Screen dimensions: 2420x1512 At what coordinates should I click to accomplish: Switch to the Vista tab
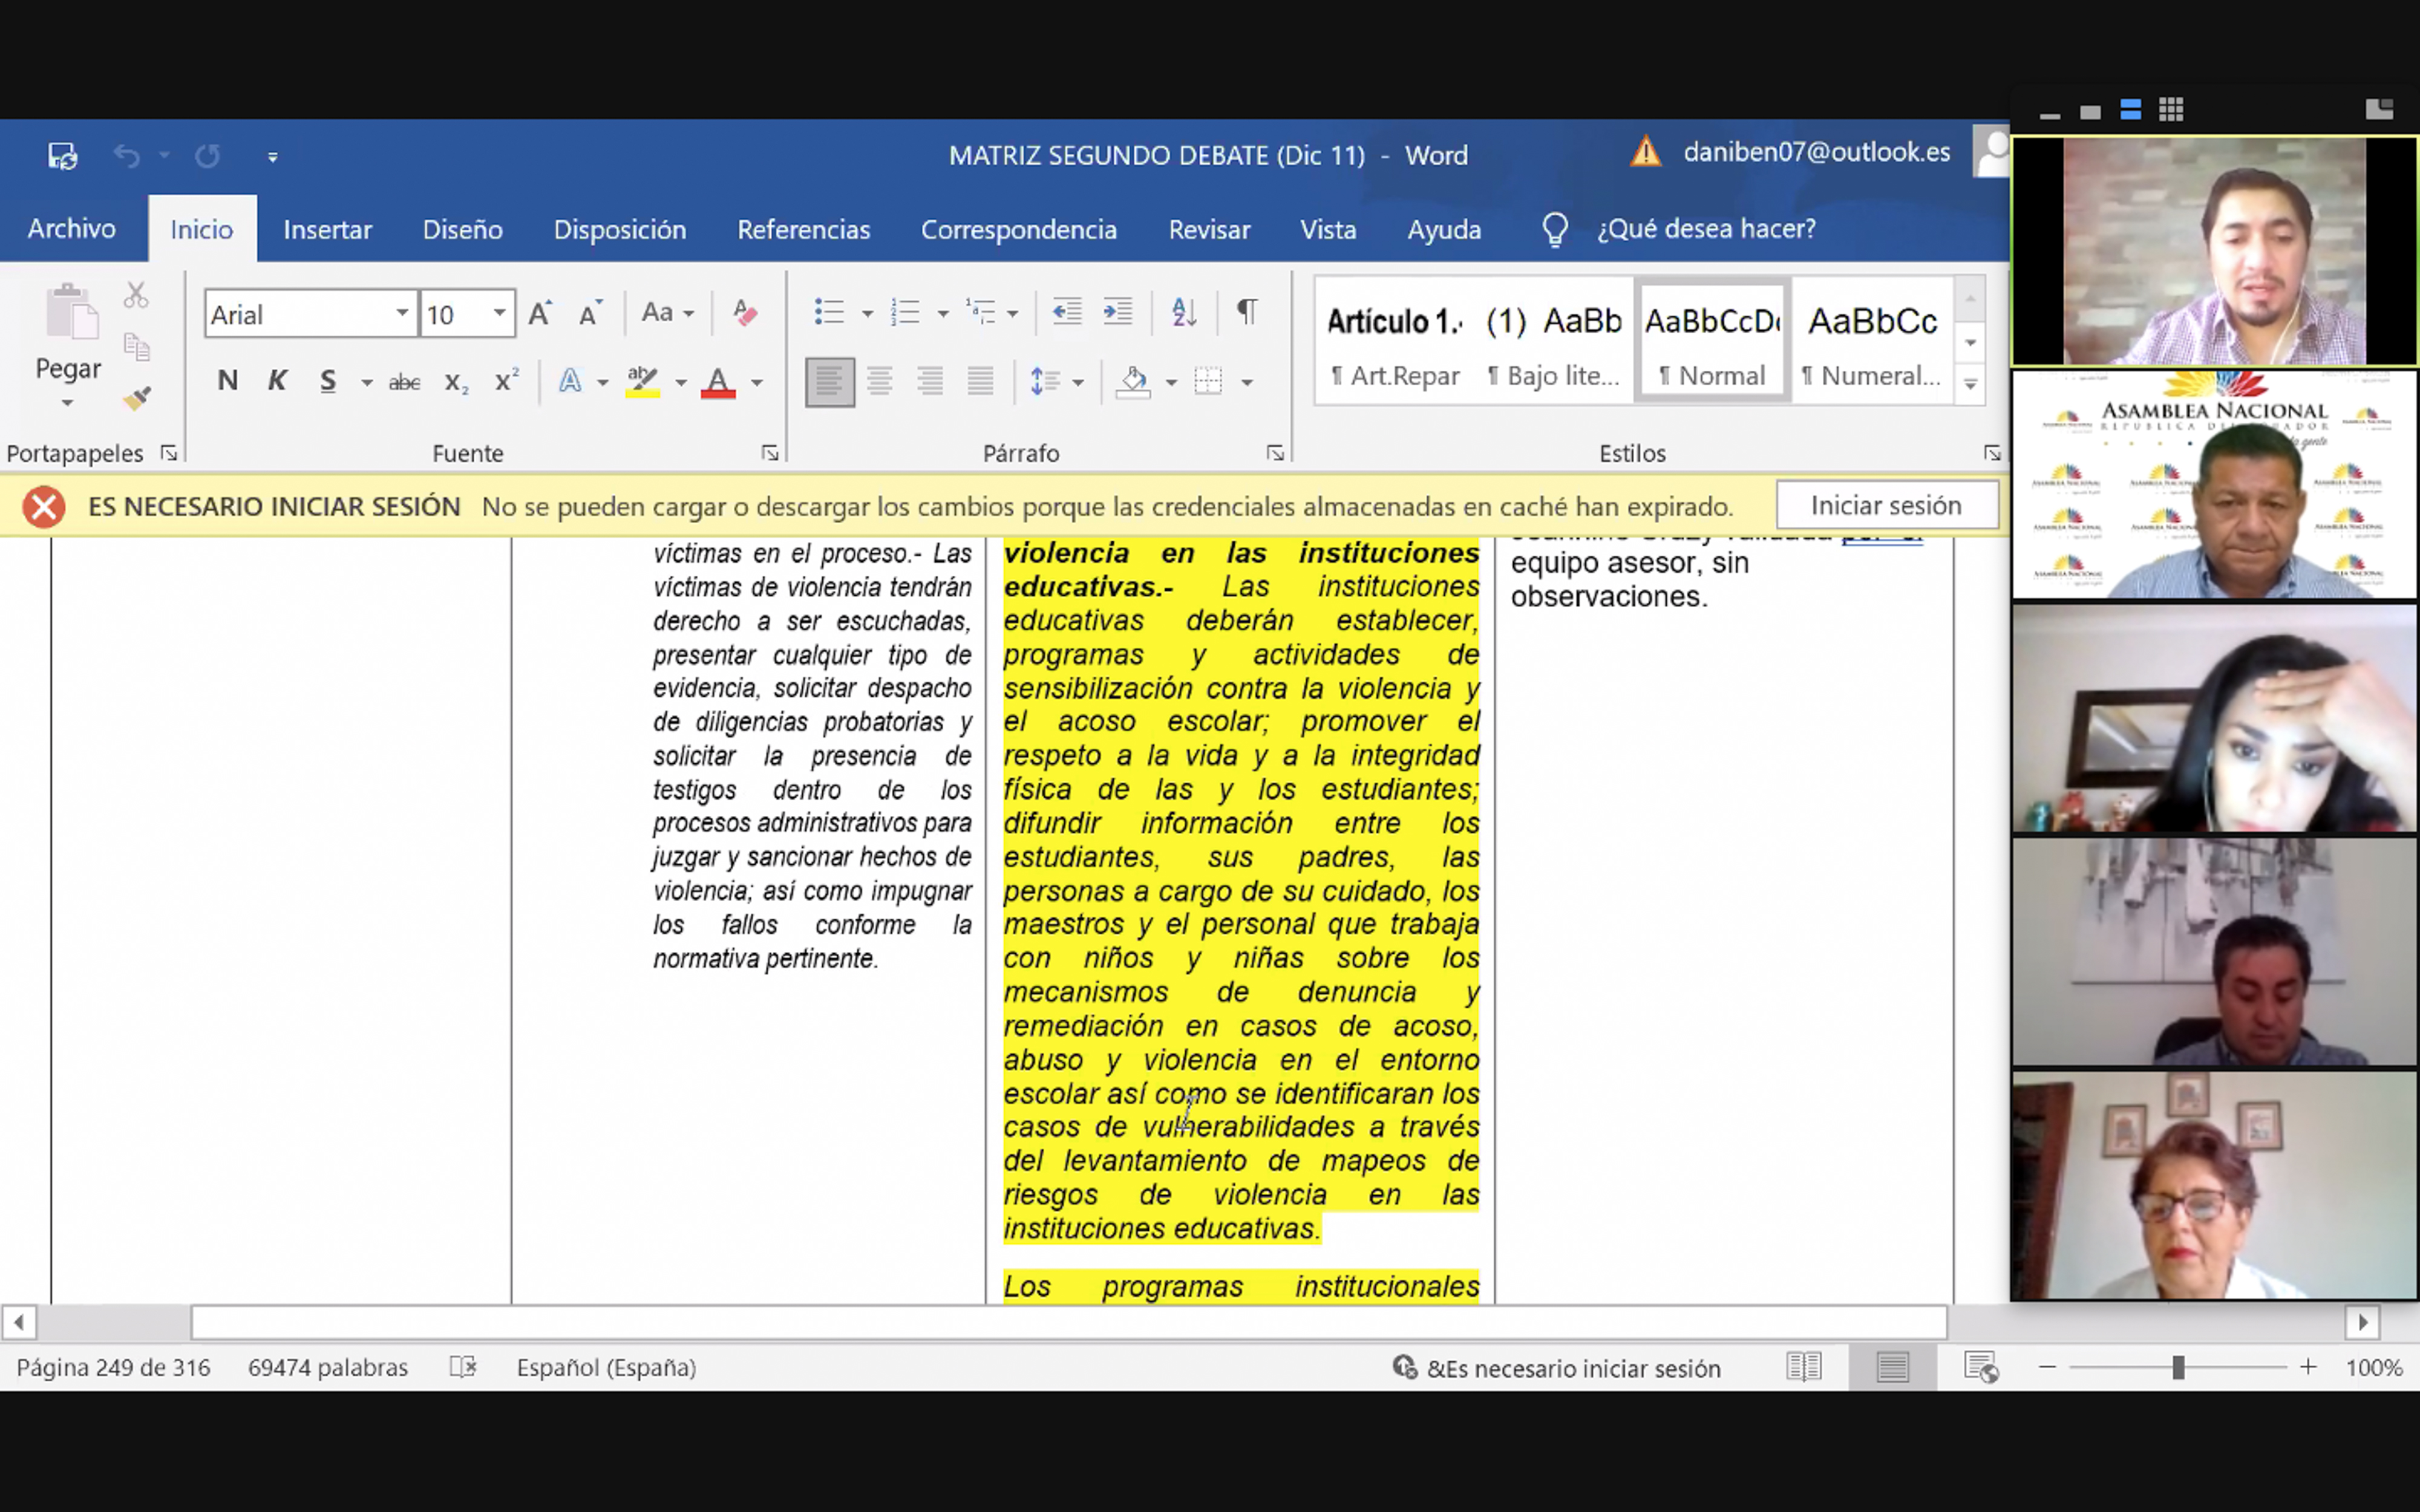click(x=1328, y=230)
